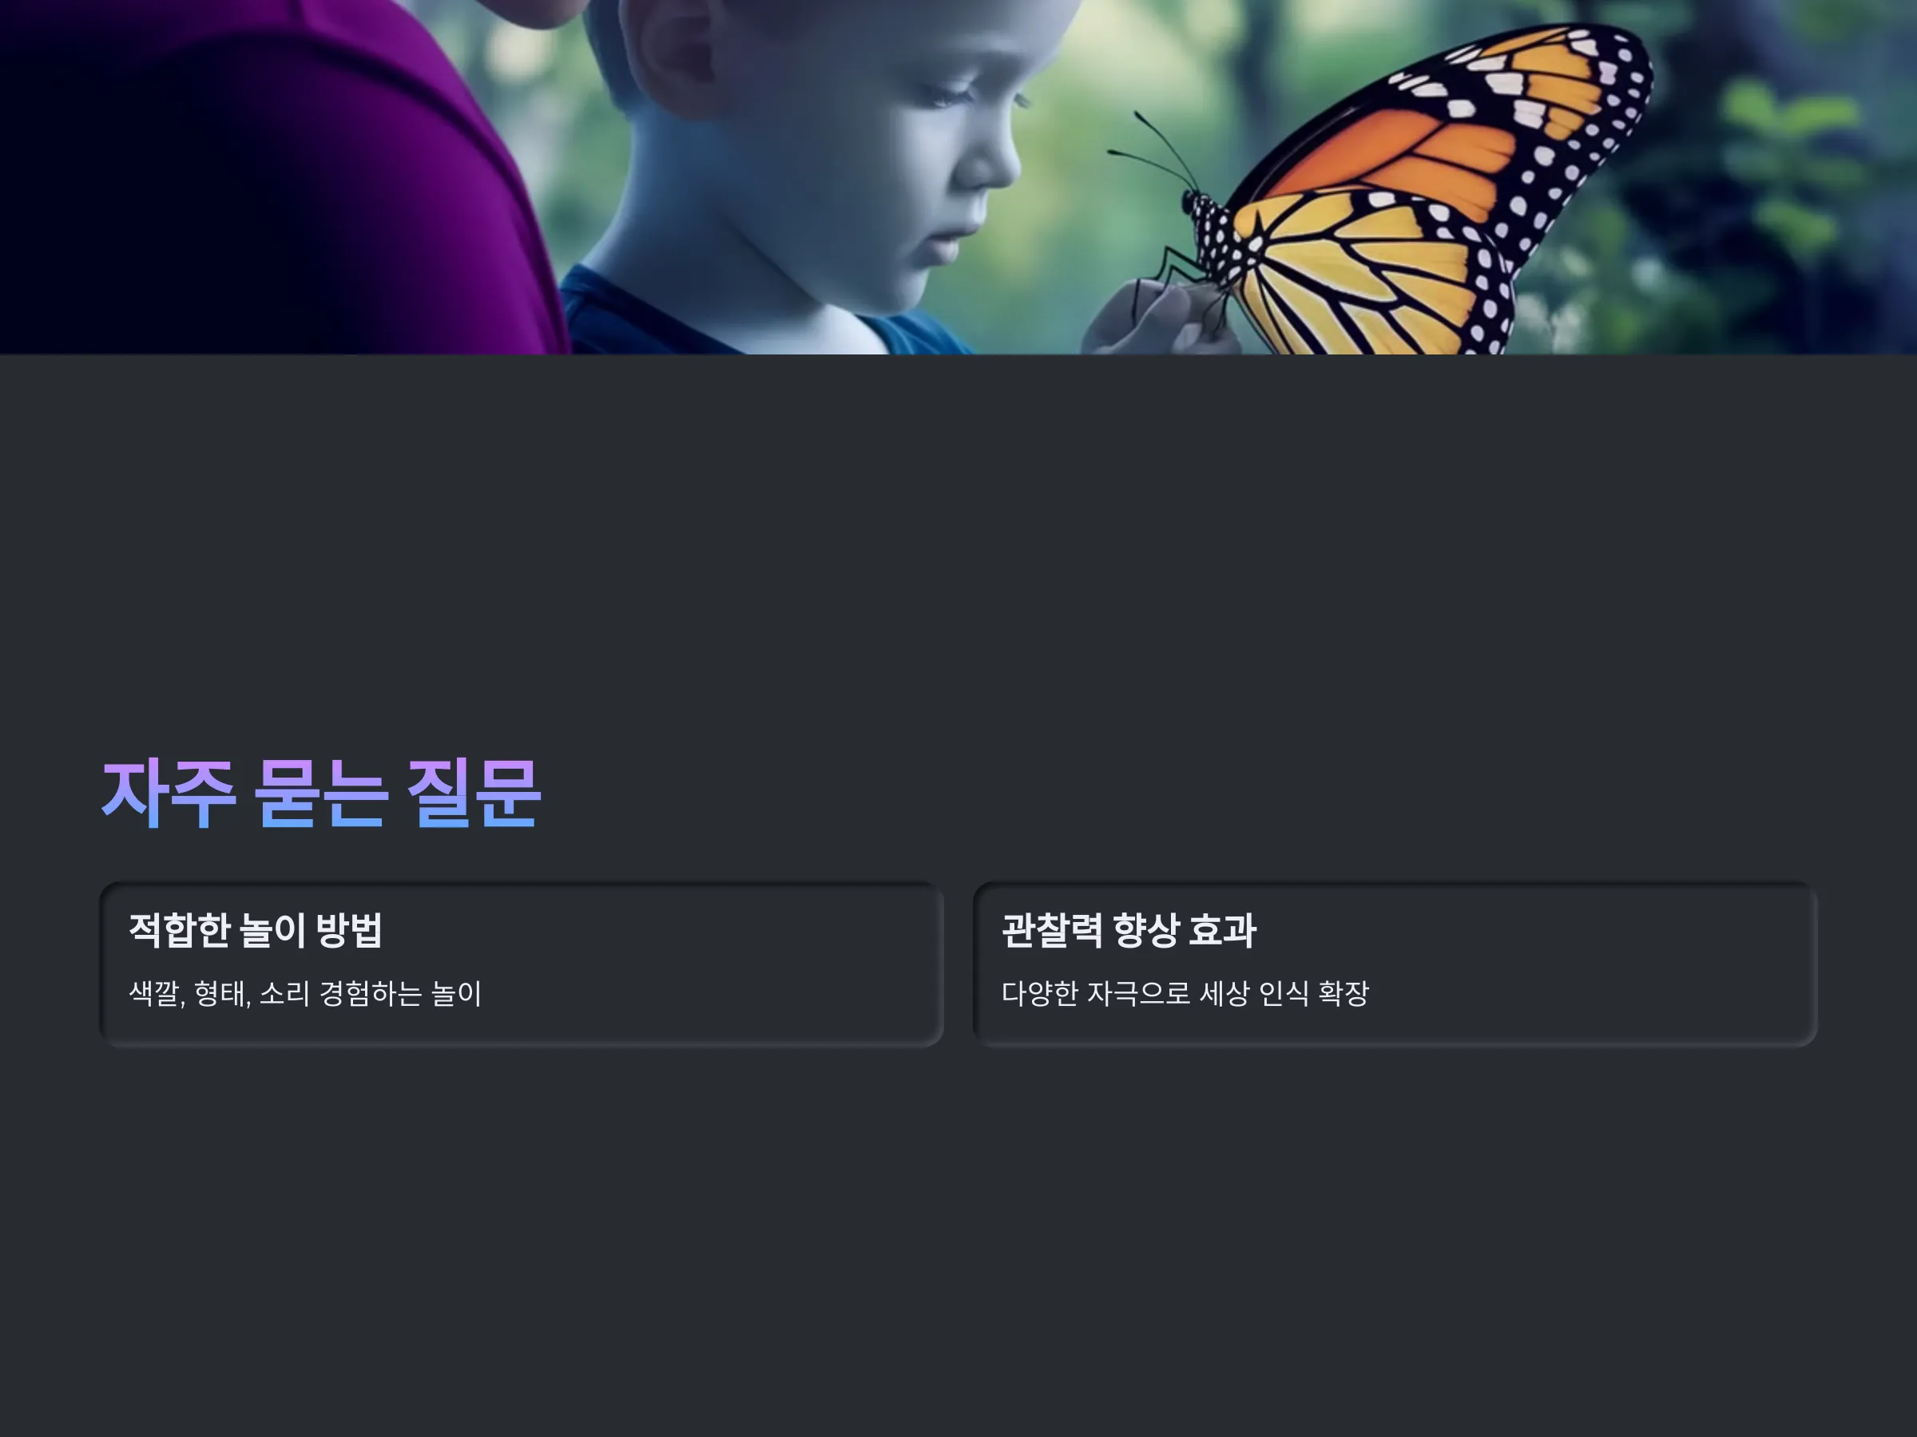Expand the FAQ card about 관찰력 향상

(1395, 964)
